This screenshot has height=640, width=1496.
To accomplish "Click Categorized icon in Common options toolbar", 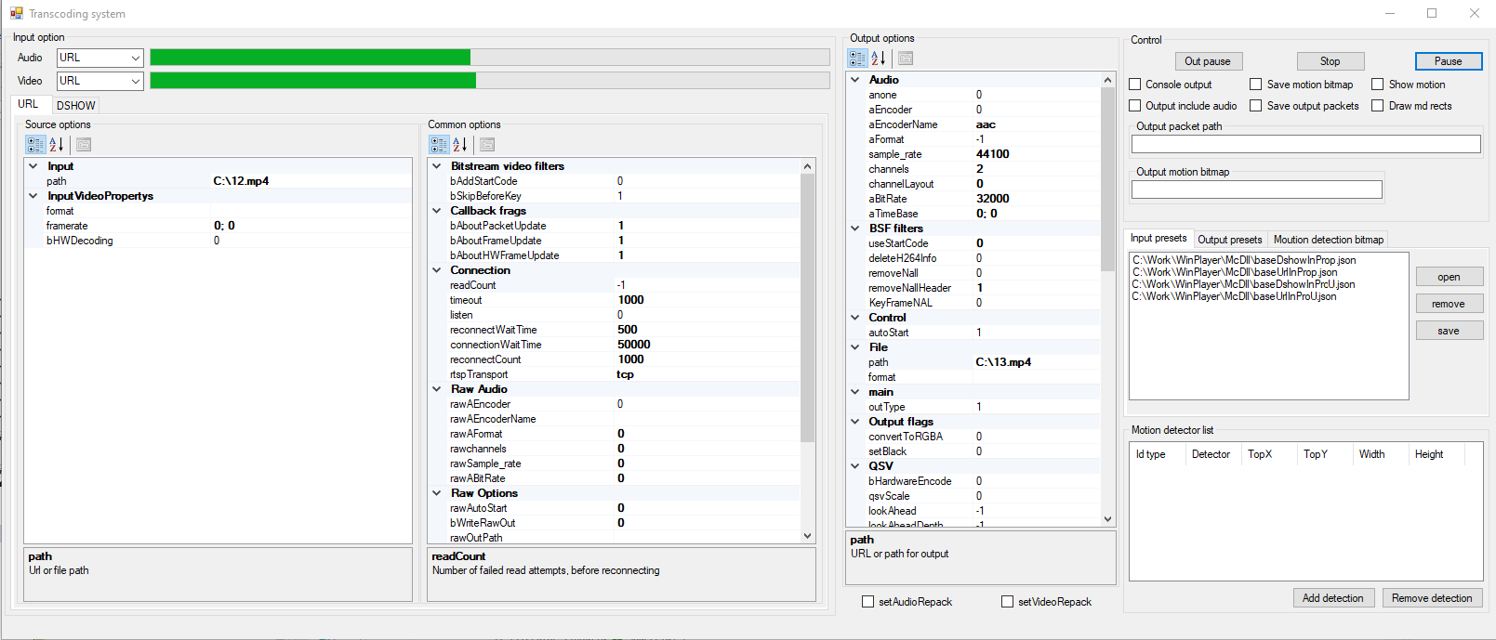I will coord(439,145).
